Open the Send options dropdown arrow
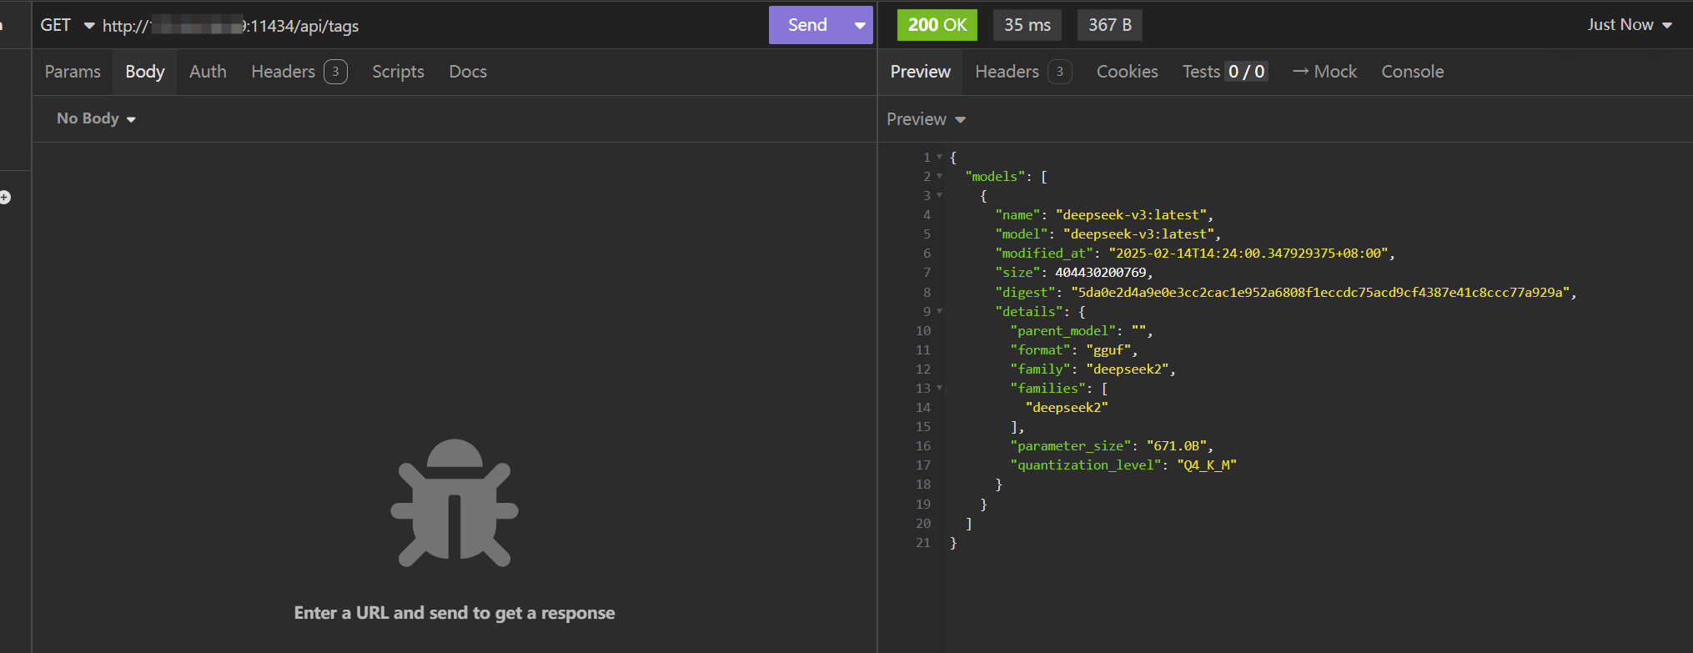 (x=860, y=25)
